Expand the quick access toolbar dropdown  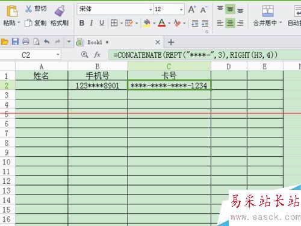tap(69, 42)
